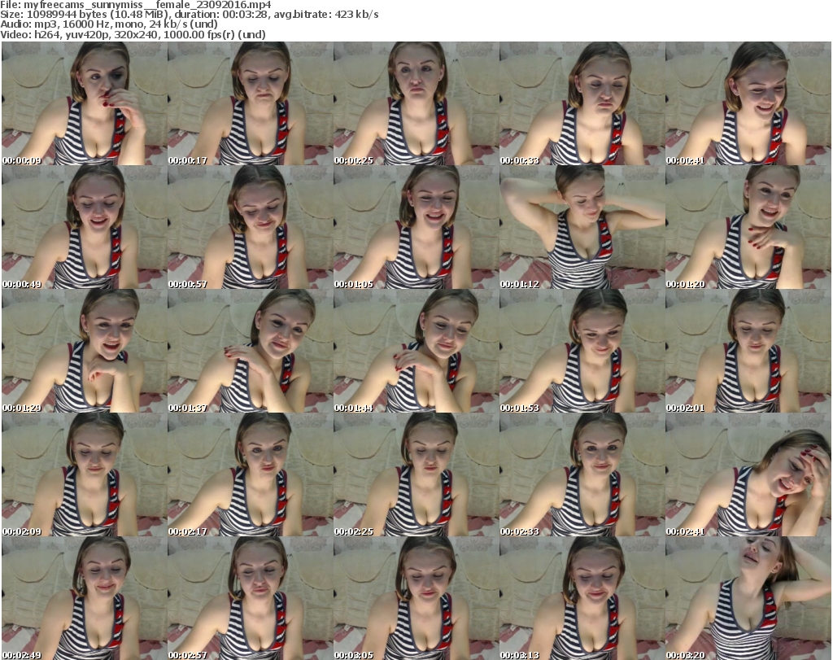Click the thumbnail stamped 00:02:33
This screenshot has height=660, width=833.
582,474
